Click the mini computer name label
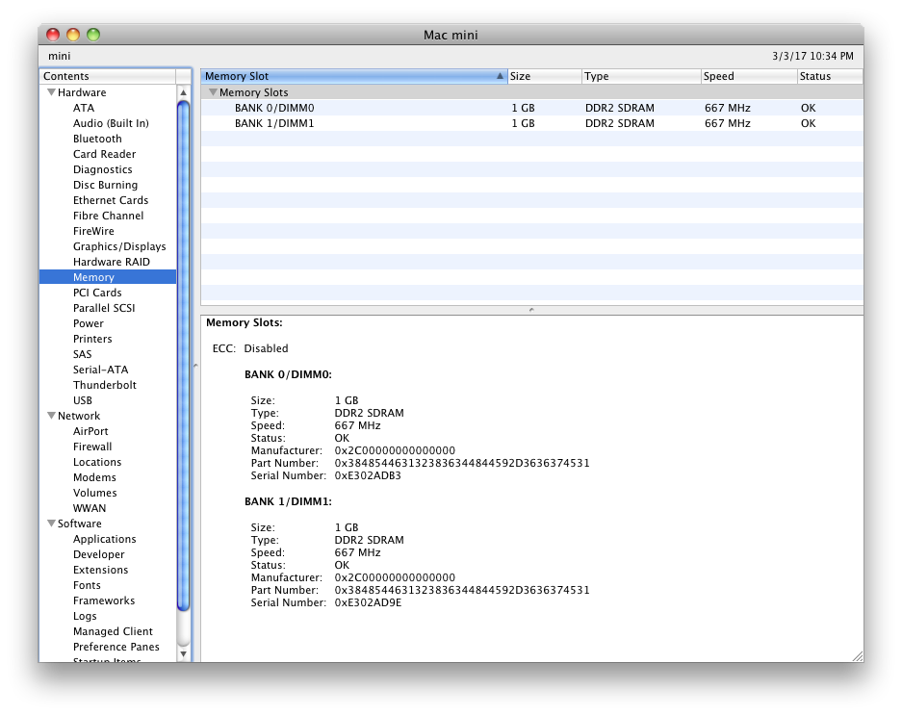Viewport: 902px width, 715px height. pyautogui.click(x=60, y=56)
